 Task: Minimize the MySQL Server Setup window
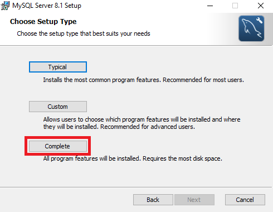[210, 6]
